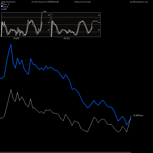Select the 'OBV' legend label
Image resolution: width=153 pixels, height=153 pixels.
pyautogui.click(x=5, y=9)
